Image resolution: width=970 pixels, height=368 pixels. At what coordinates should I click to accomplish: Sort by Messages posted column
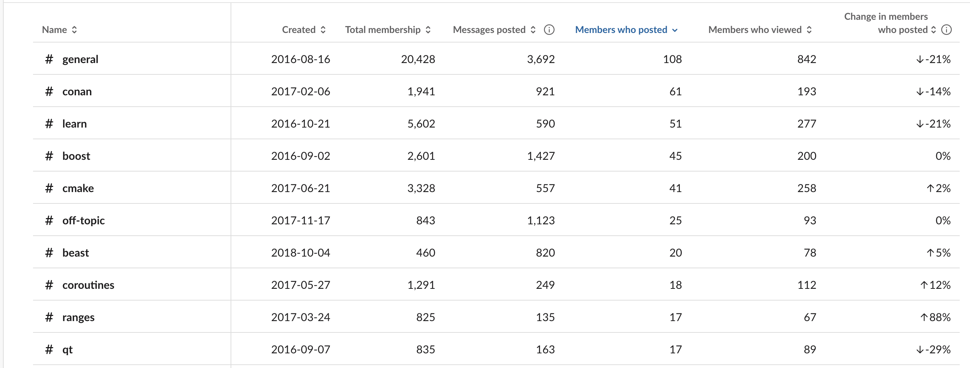[494, 30]
